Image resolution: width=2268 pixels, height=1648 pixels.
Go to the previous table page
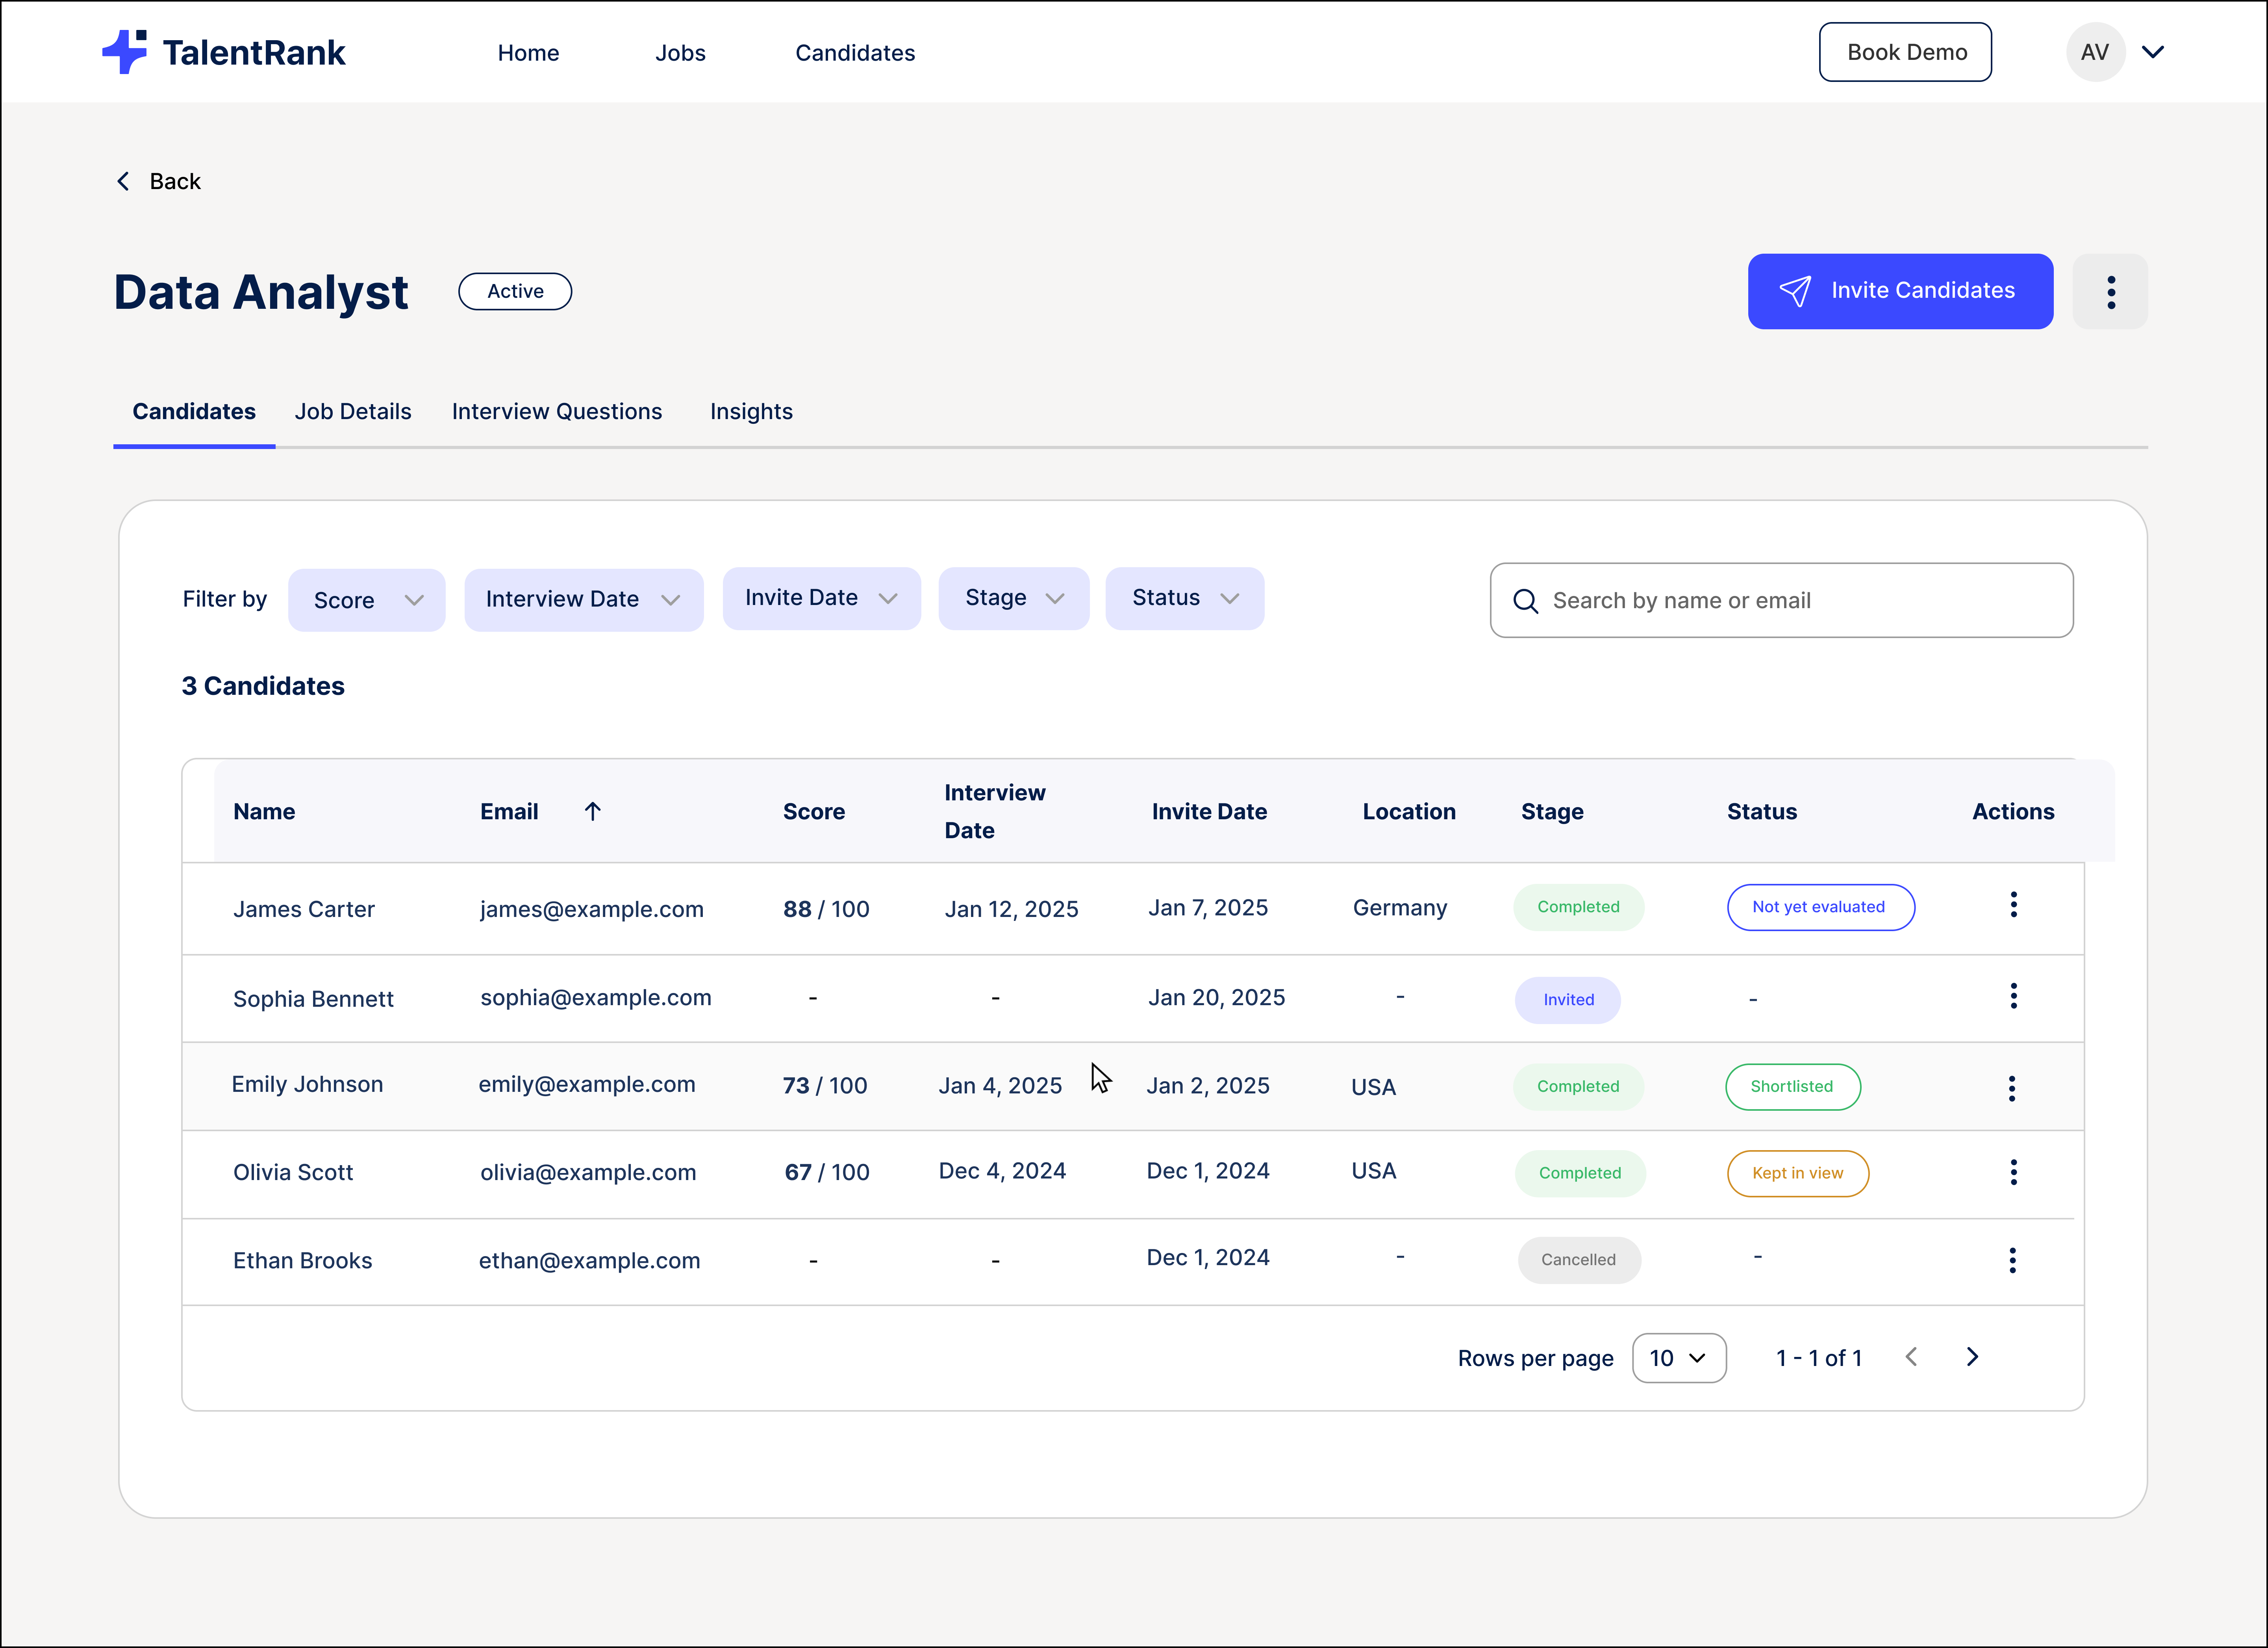[x=1911, y=1358]
